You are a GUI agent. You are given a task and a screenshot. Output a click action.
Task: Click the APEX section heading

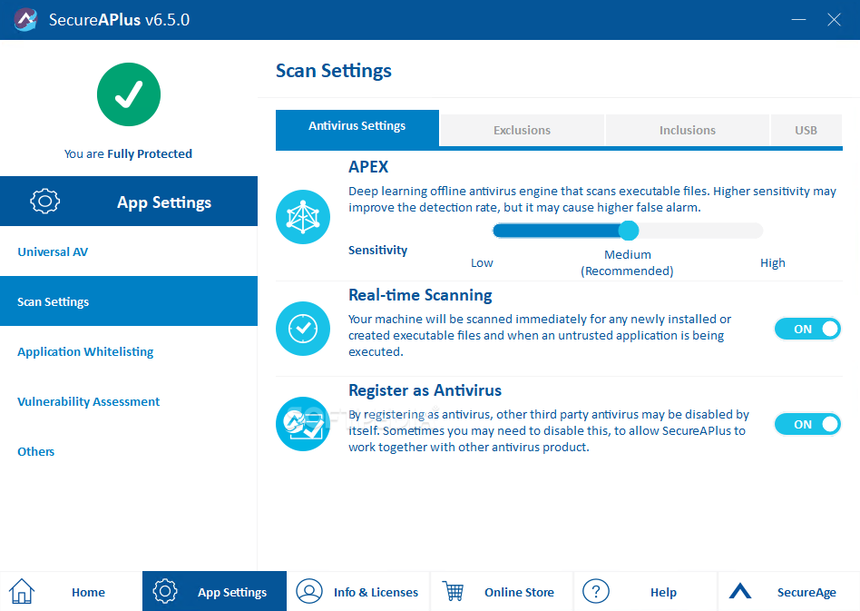(x=368, y=167)
